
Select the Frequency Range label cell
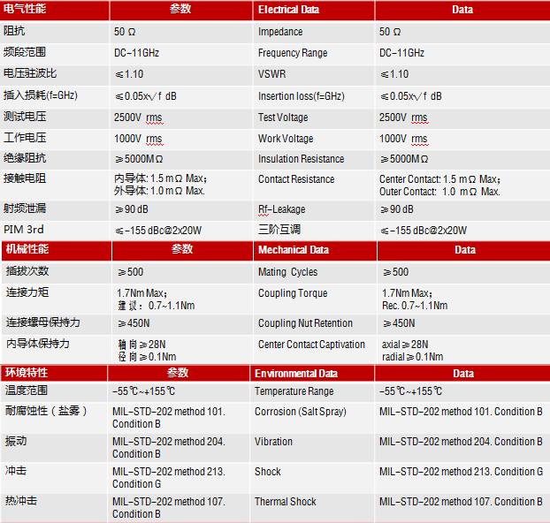pos(293,53)
